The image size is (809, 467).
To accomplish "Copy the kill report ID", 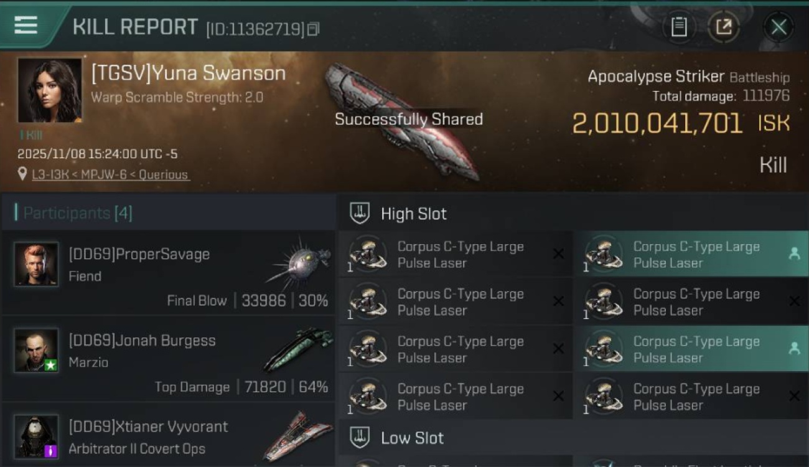I will click(314, 29).
